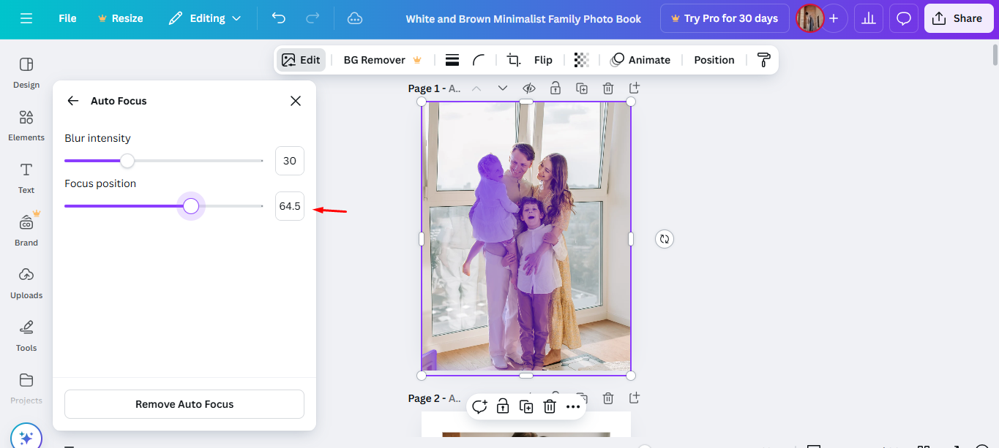Screen dimensions: 999x448
Task: Click the Blur intensity value field showing 30
Action: click(289, 160)
